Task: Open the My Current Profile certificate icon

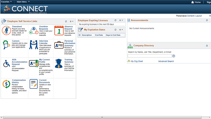Action: 34,63
